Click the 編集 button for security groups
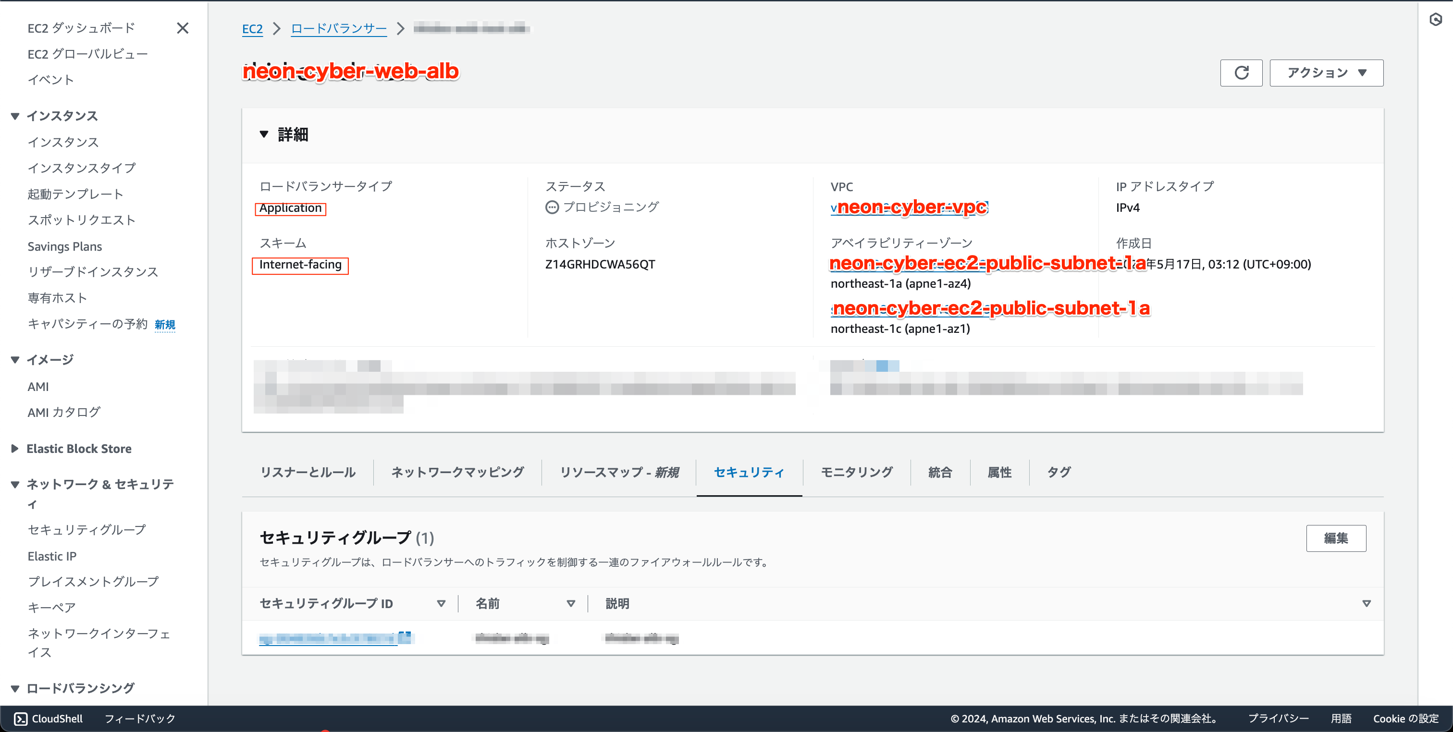Viewport: 1453px width, 732px height. point(1336,538)
